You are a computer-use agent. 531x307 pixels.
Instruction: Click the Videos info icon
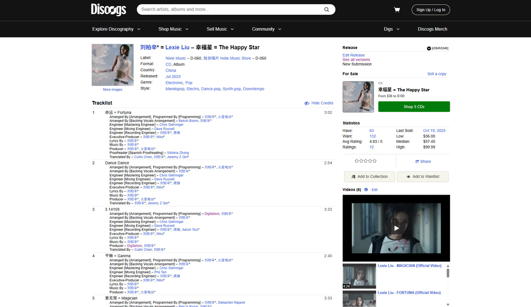366,190
